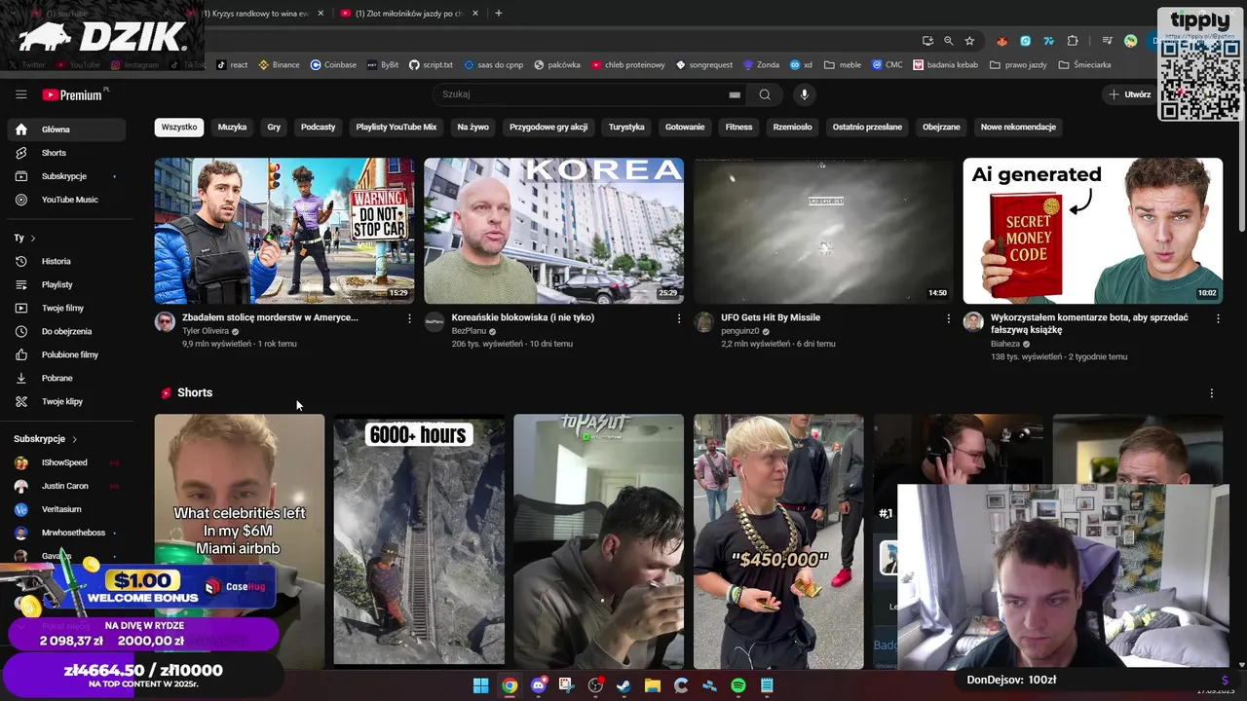Open the UFO Gets Hit By Missile title

click(771, 317)
